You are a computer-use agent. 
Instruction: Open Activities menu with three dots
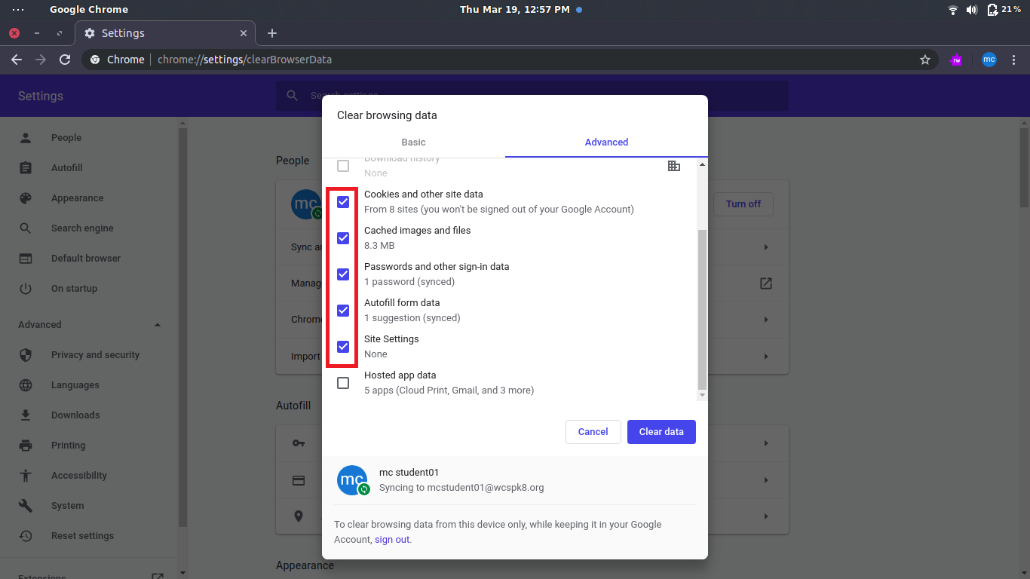click(18, 10)
